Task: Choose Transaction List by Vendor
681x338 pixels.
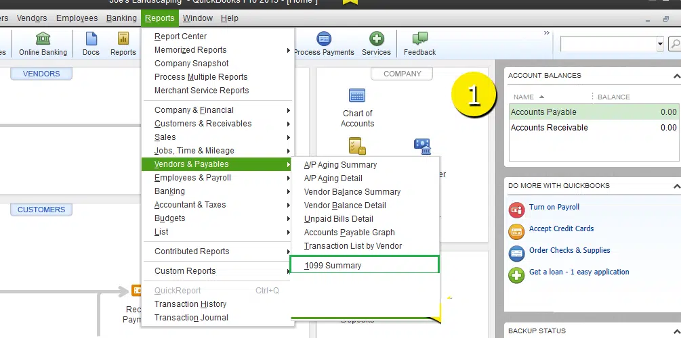Action: tap(365, 245)
